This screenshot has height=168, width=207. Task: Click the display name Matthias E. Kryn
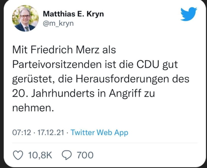(73, 14)
